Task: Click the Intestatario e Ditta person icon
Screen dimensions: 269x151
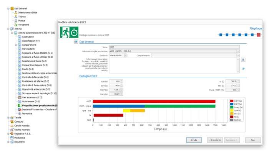Action: pyautogui.click(x=16, y=13)
